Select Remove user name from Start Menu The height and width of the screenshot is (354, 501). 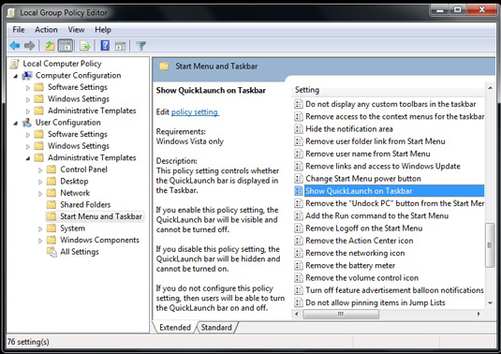(x=368, y=154)
